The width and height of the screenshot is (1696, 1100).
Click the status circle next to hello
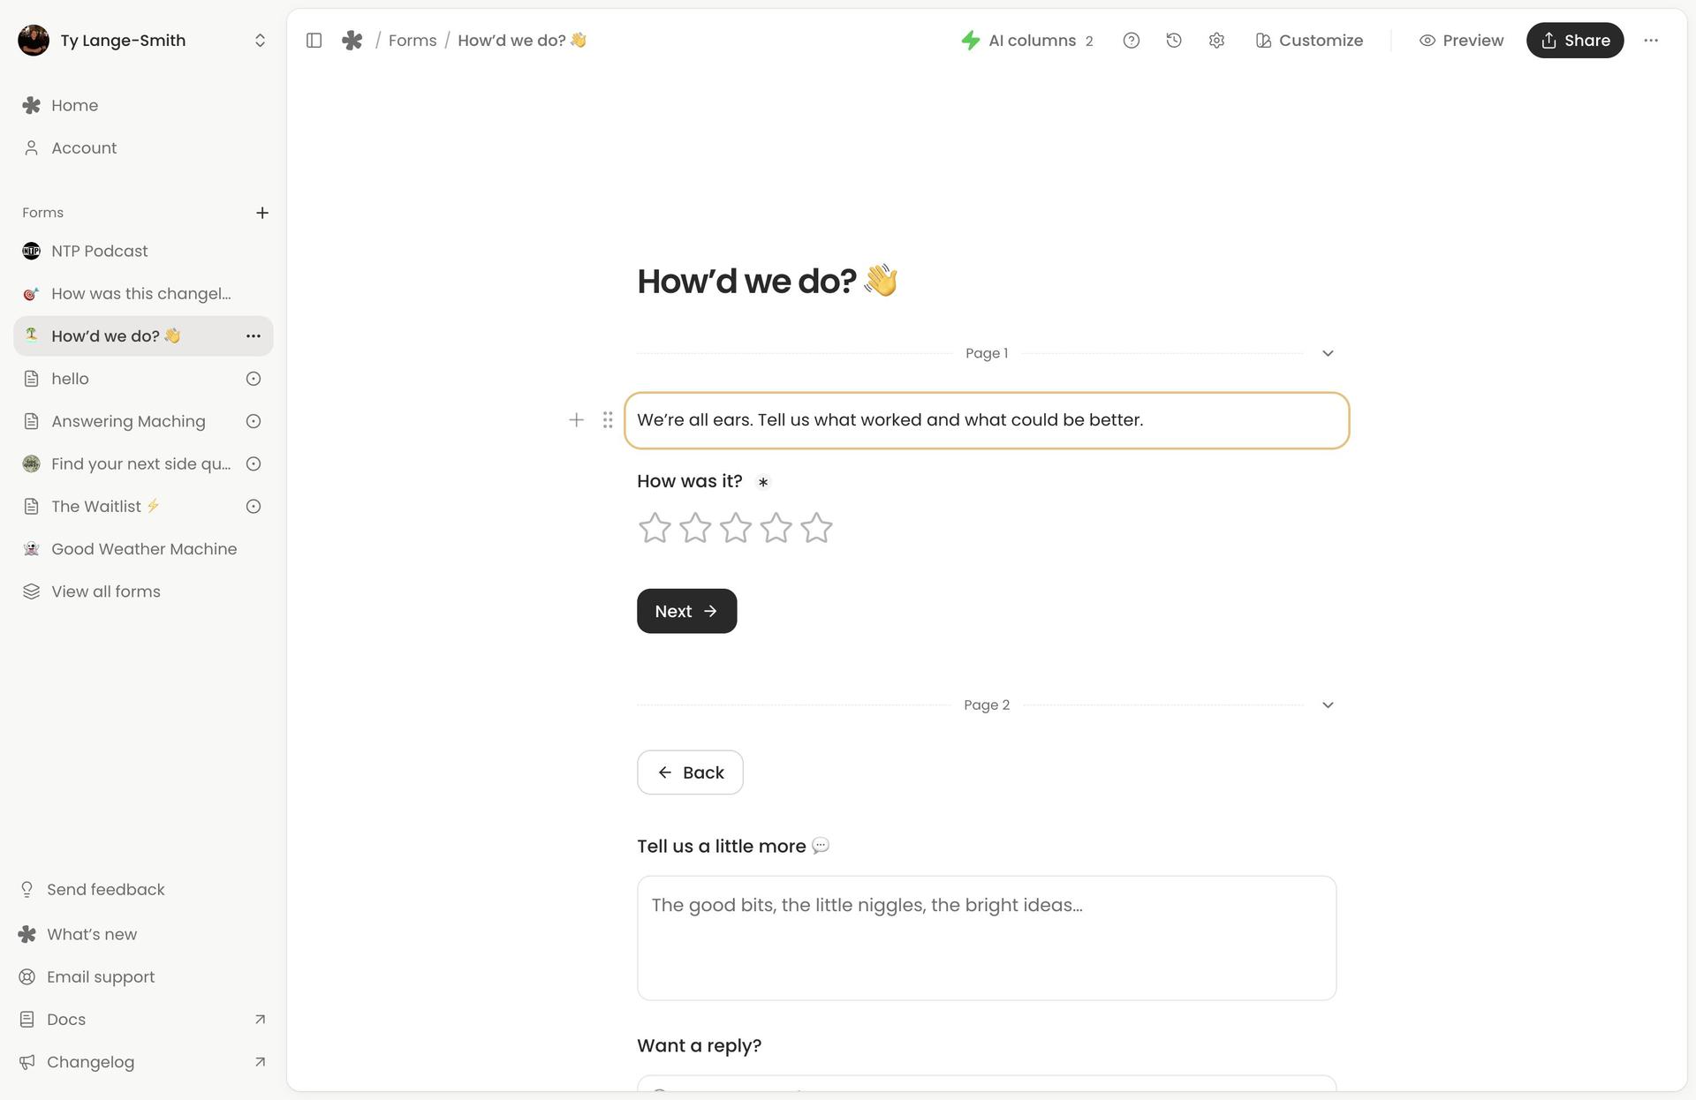pos(254,379)
